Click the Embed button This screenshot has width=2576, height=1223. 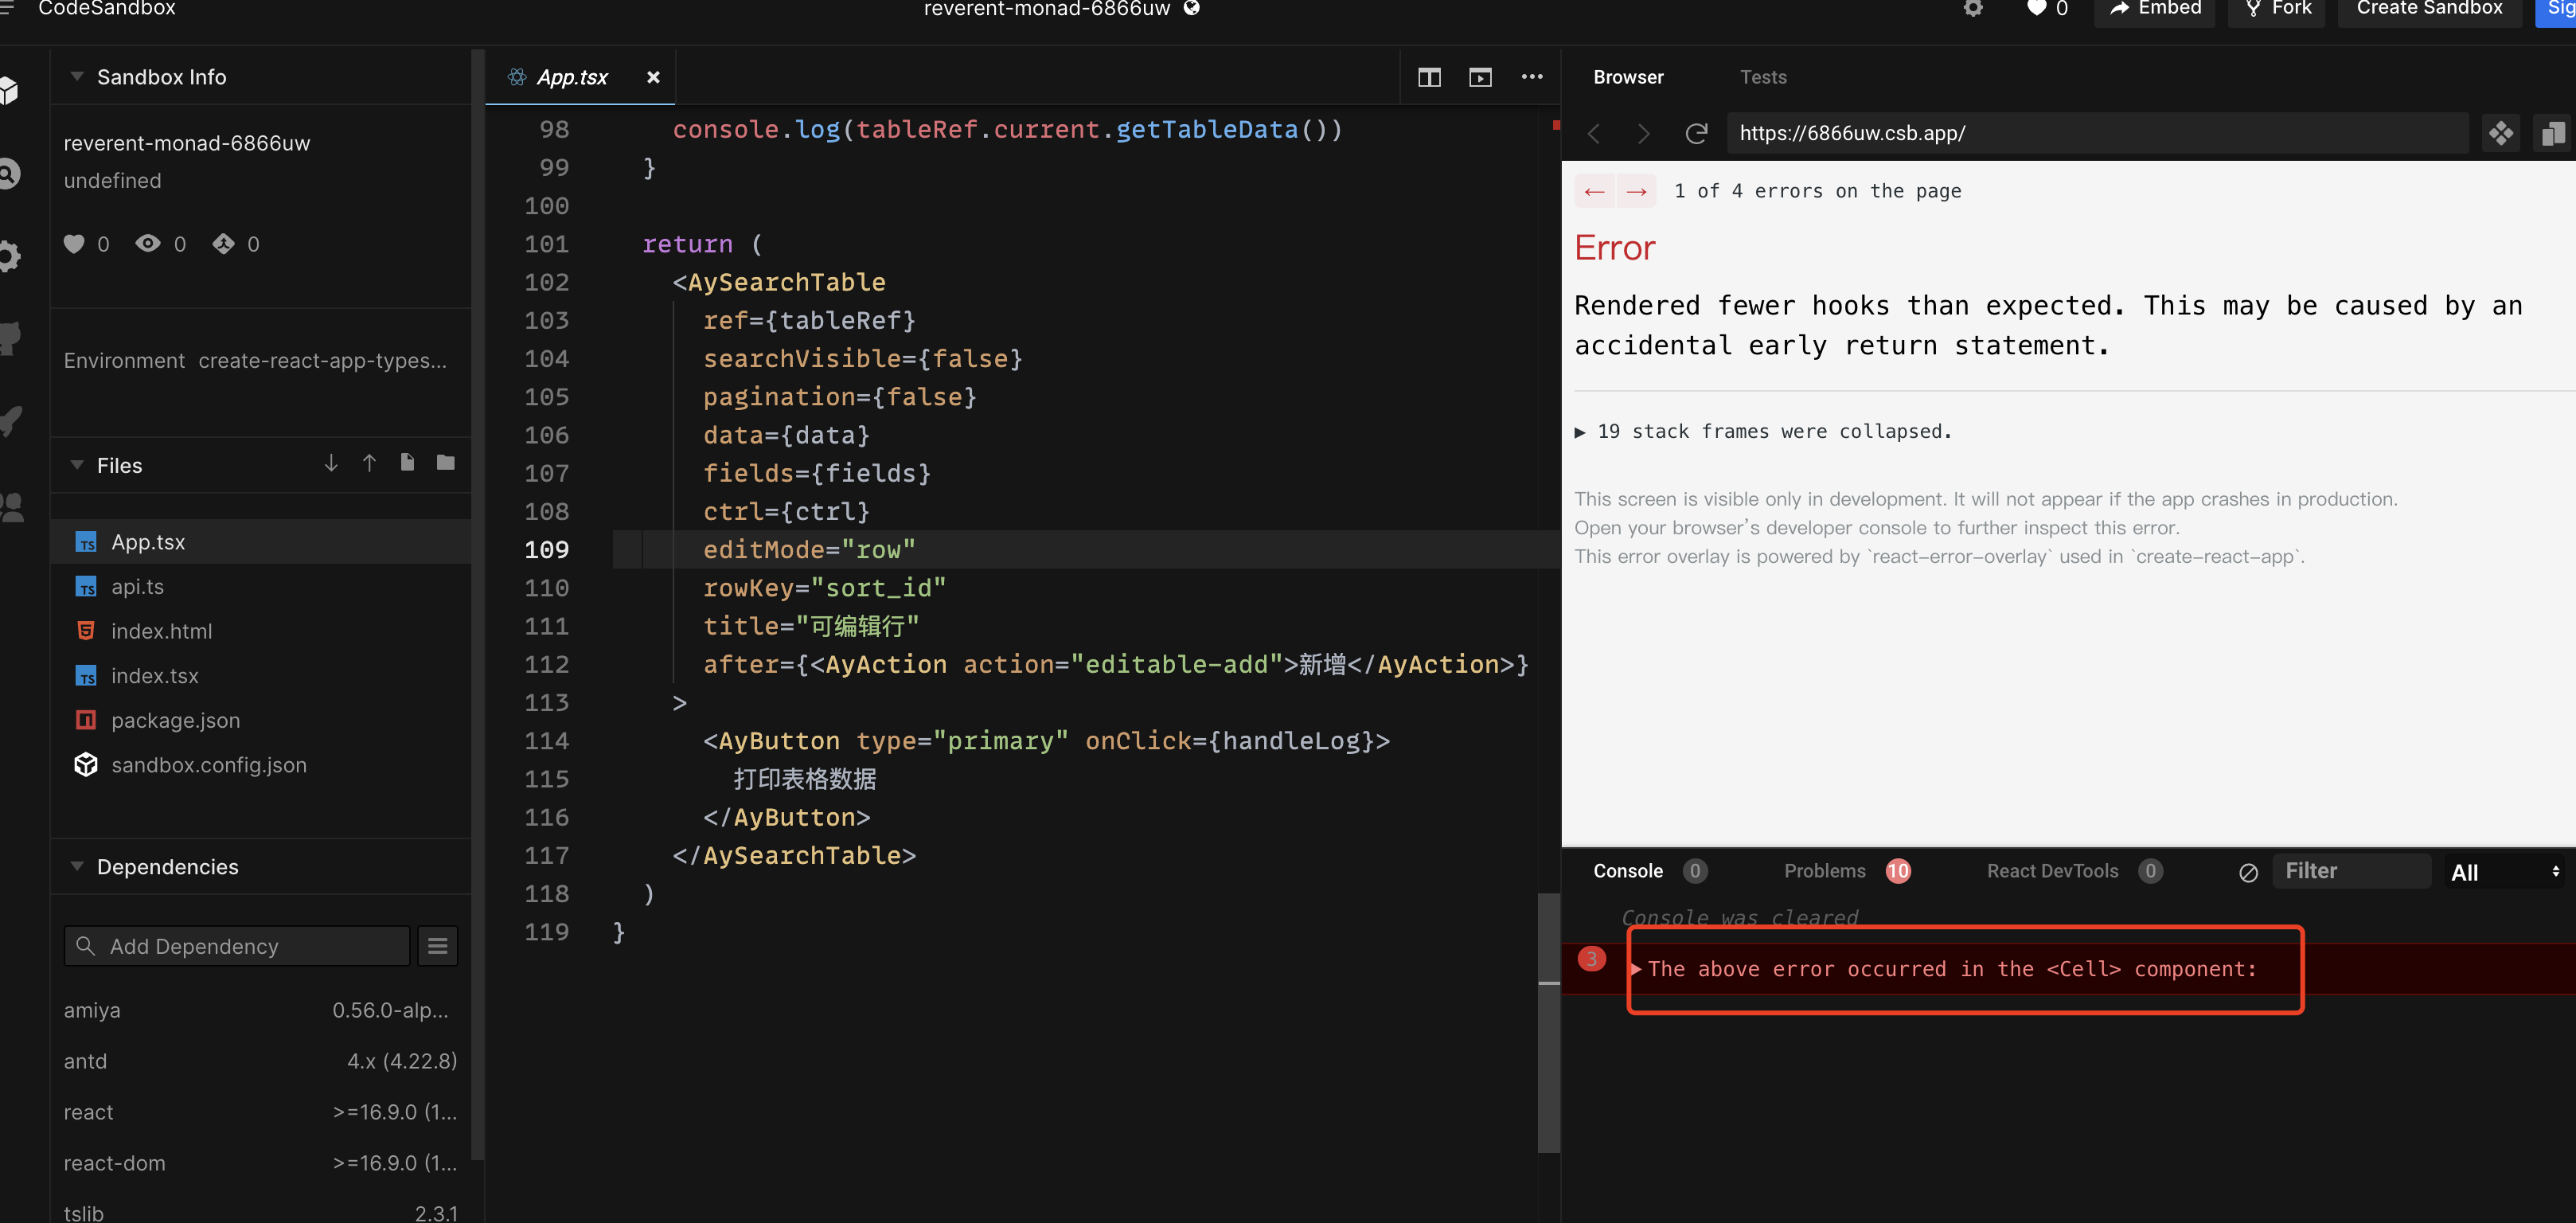point(2155,8)
